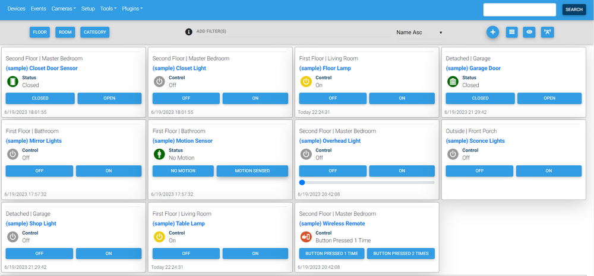Click the broadcast antenna icon in toolbar
The width and height of the screenshot is (594, 276).
547,33
